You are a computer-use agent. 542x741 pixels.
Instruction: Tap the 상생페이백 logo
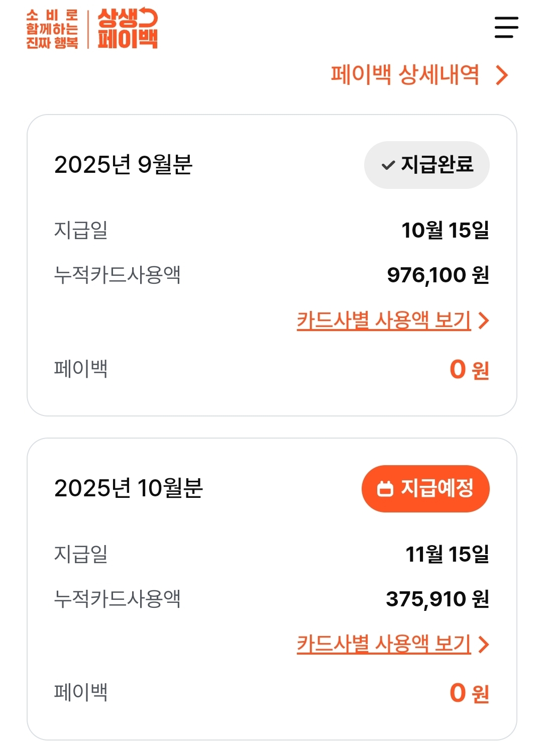(x=128, y=29)
